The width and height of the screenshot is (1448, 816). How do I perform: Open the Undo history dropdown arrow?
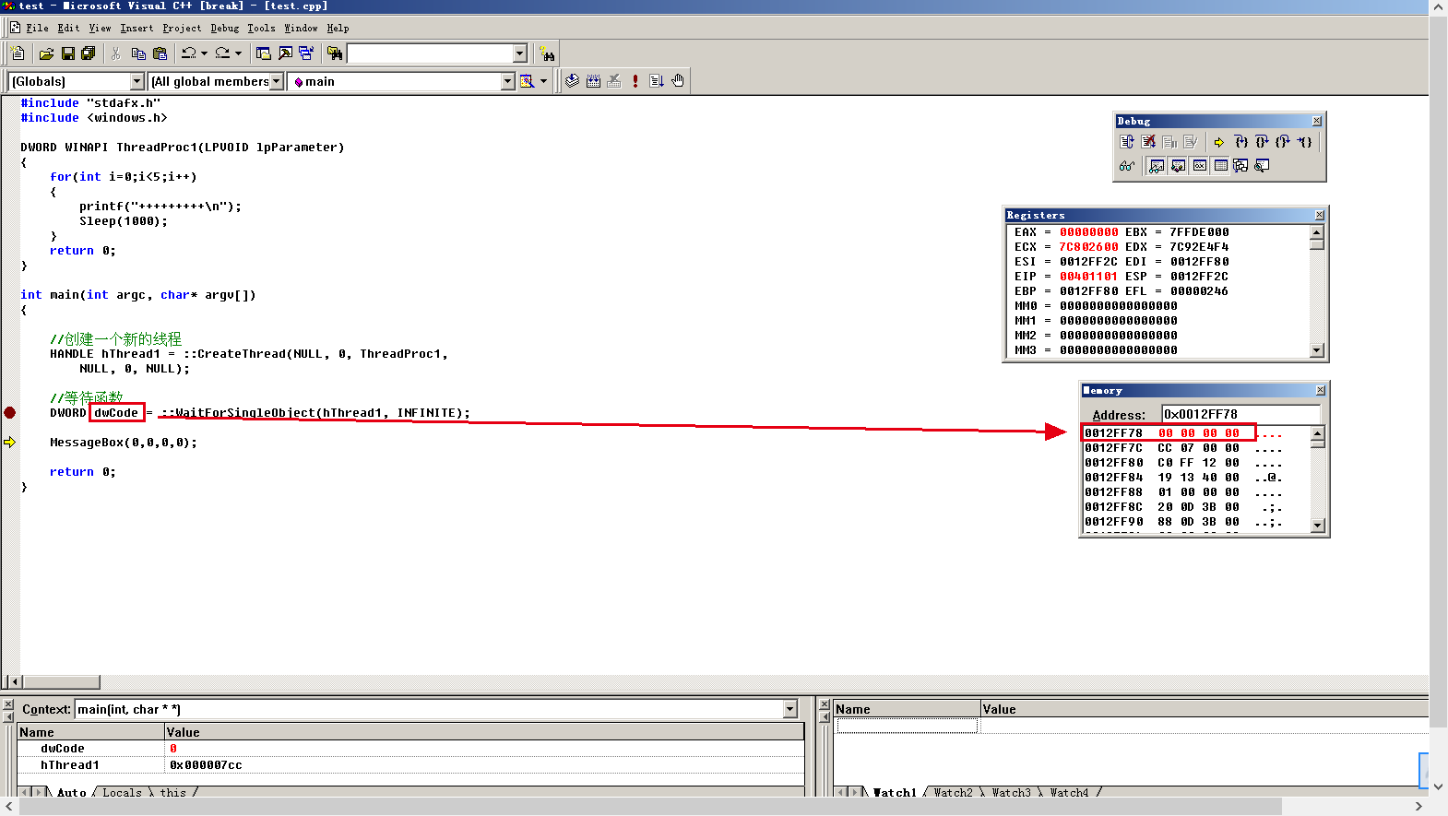pos(204,53)
